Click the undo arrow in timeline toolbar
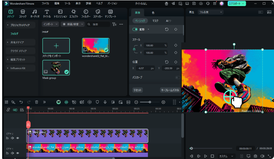274x159 pixels. [x=21, y=102]
